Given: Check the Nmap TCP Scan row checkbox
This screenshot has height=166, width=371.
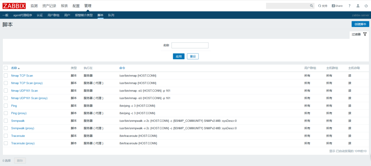Looking at the screenshot, I should [6, 75].
